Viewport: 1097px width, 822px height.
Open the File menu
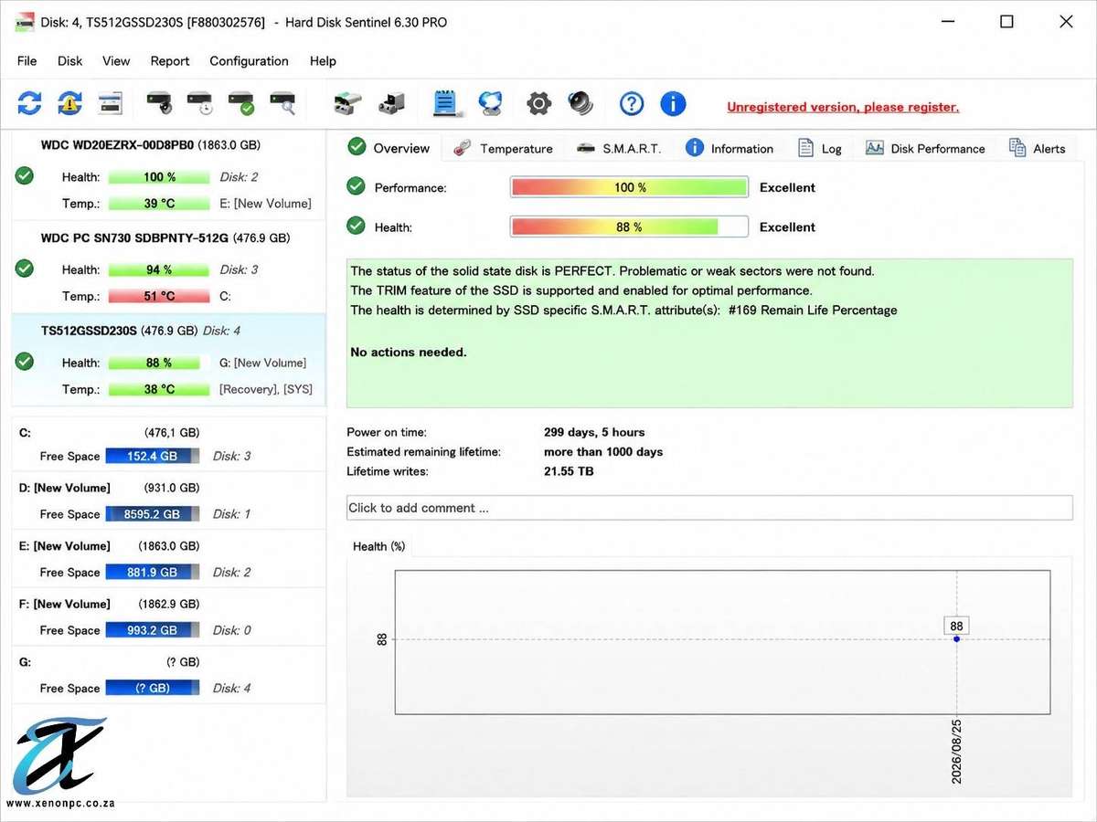27,61
